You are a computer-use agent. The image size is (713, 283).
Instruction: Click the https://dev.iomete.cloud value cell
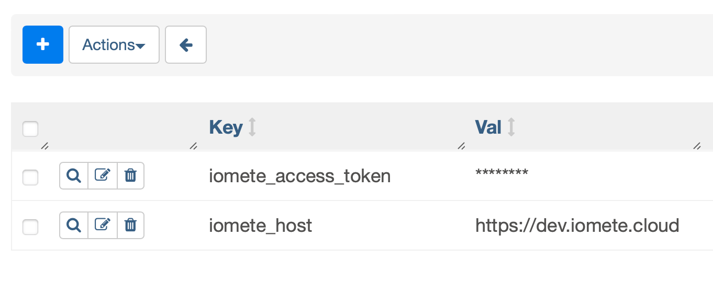(x=577, y=226)
